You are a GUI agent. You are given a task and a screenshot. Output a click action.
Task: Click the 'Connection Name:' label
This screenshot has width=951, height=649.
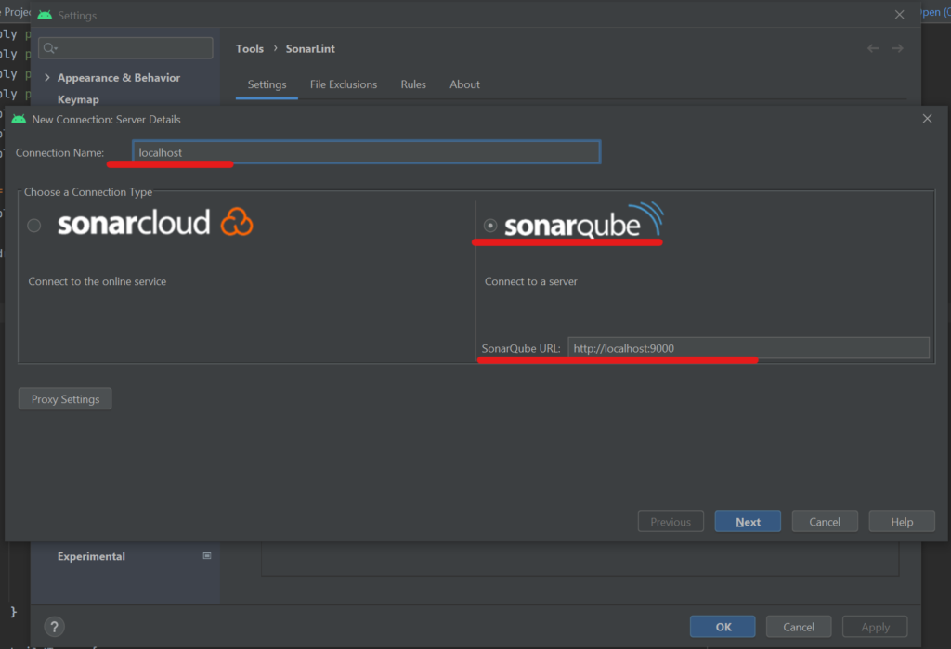coord(59,153)
